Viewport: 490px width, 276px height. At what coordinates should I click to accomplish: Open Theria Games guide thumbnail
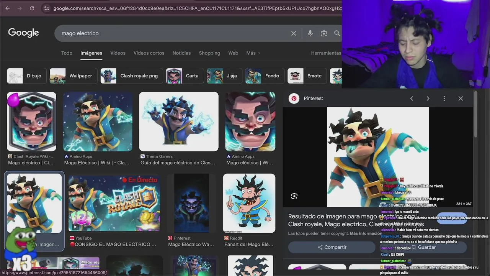[x=179, y=122]
